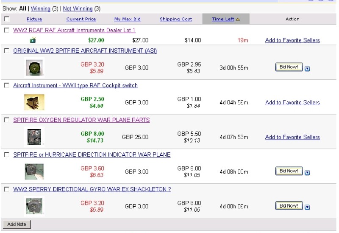Tick the select-all checkbox in header row

pyautogui.click(x=7, y=19)
